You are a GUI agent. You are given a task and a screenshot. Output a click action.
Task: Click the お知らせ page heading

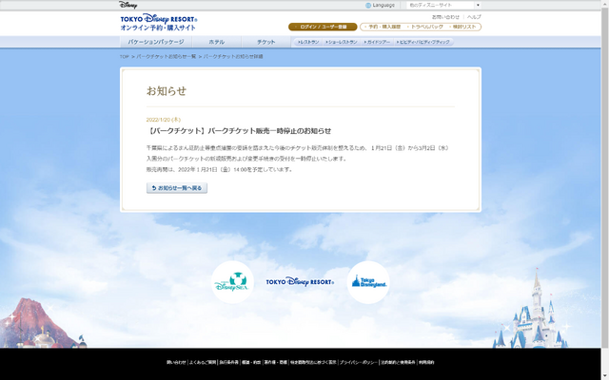point(167,91)
